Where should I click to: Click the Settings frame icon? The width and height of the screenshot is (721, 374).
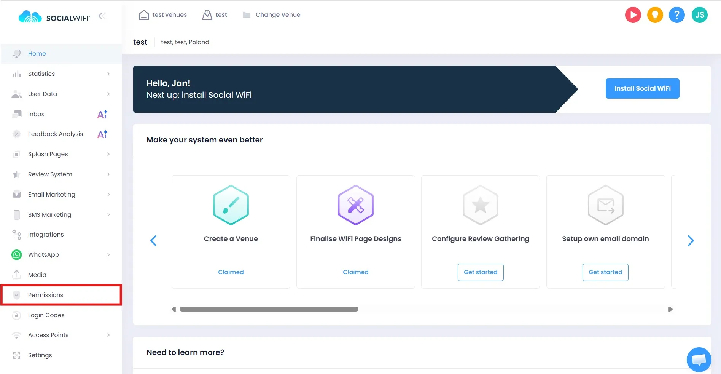point(17,355)
